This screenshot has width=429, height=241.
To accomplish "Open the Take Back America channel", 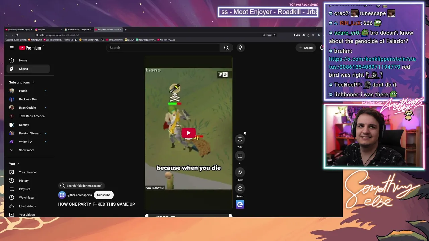I will (x=28, y=116).
